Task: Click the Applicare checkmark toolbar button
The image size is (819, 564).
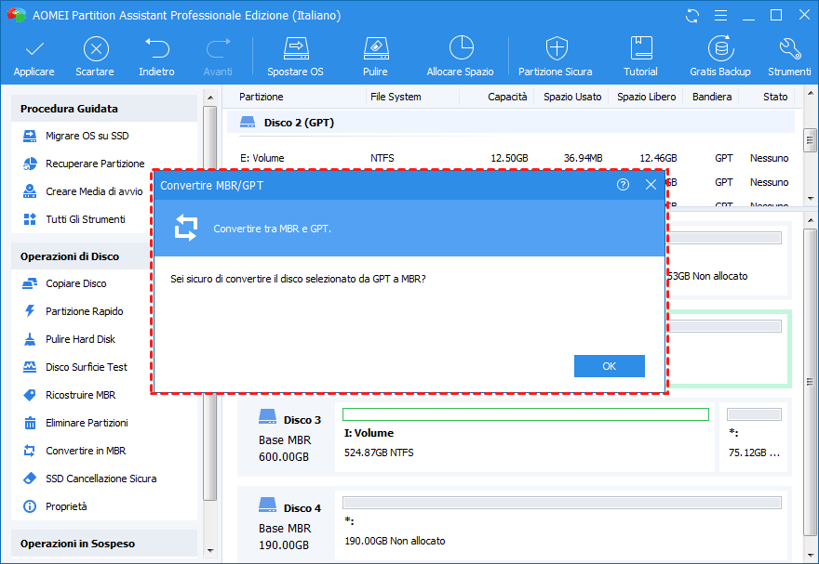Action: 34,57
